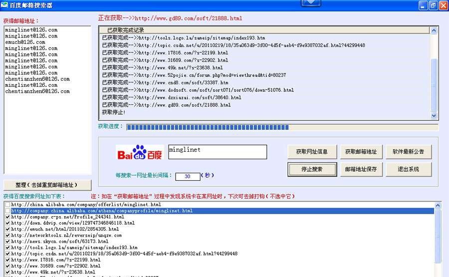Viewport: 449px width, 277px height.
Task: Select log entry for www.49k.net
Action: [x=162, y=67]
